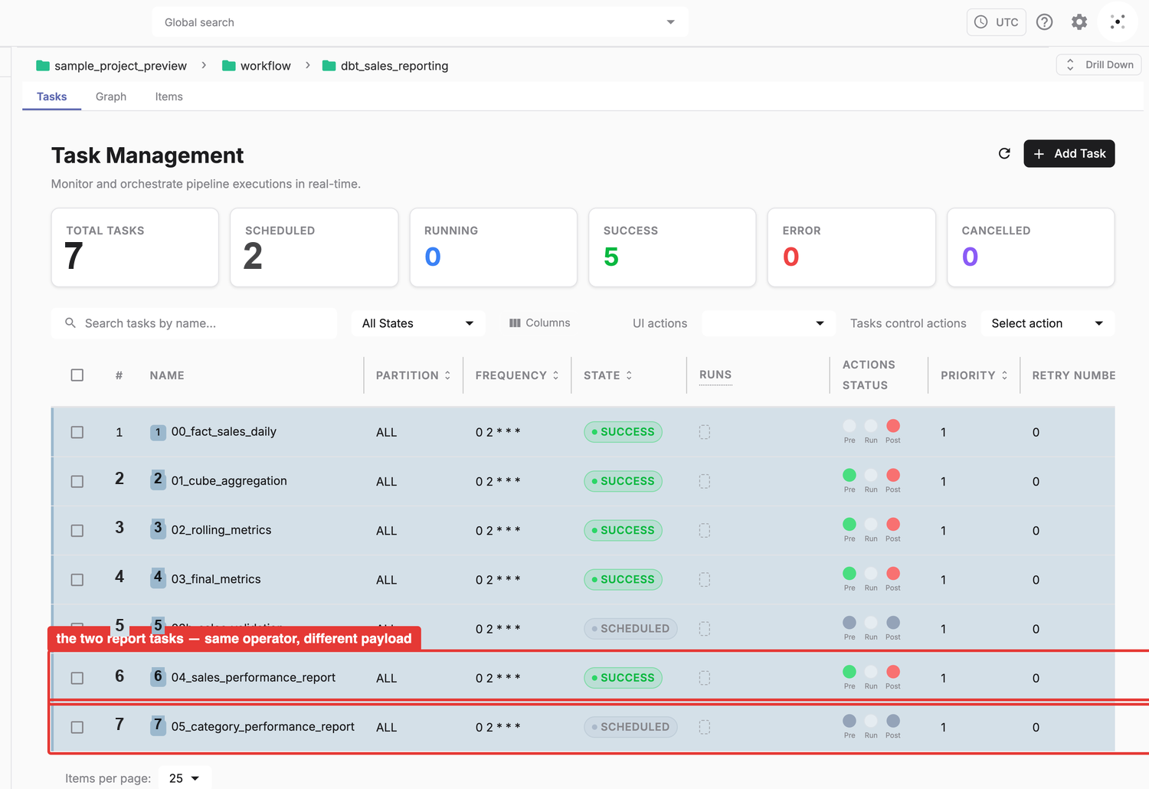Open the Drill Down expander

coord(1098,64)
